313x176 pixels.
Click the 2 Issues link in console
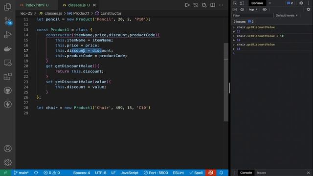tap(244, 22)
